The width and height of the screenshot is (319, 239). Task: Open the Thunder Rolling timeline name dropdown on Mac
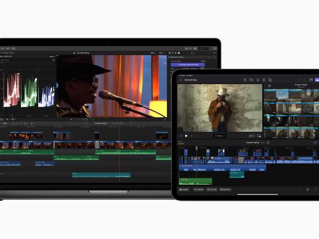pos(101,123)
